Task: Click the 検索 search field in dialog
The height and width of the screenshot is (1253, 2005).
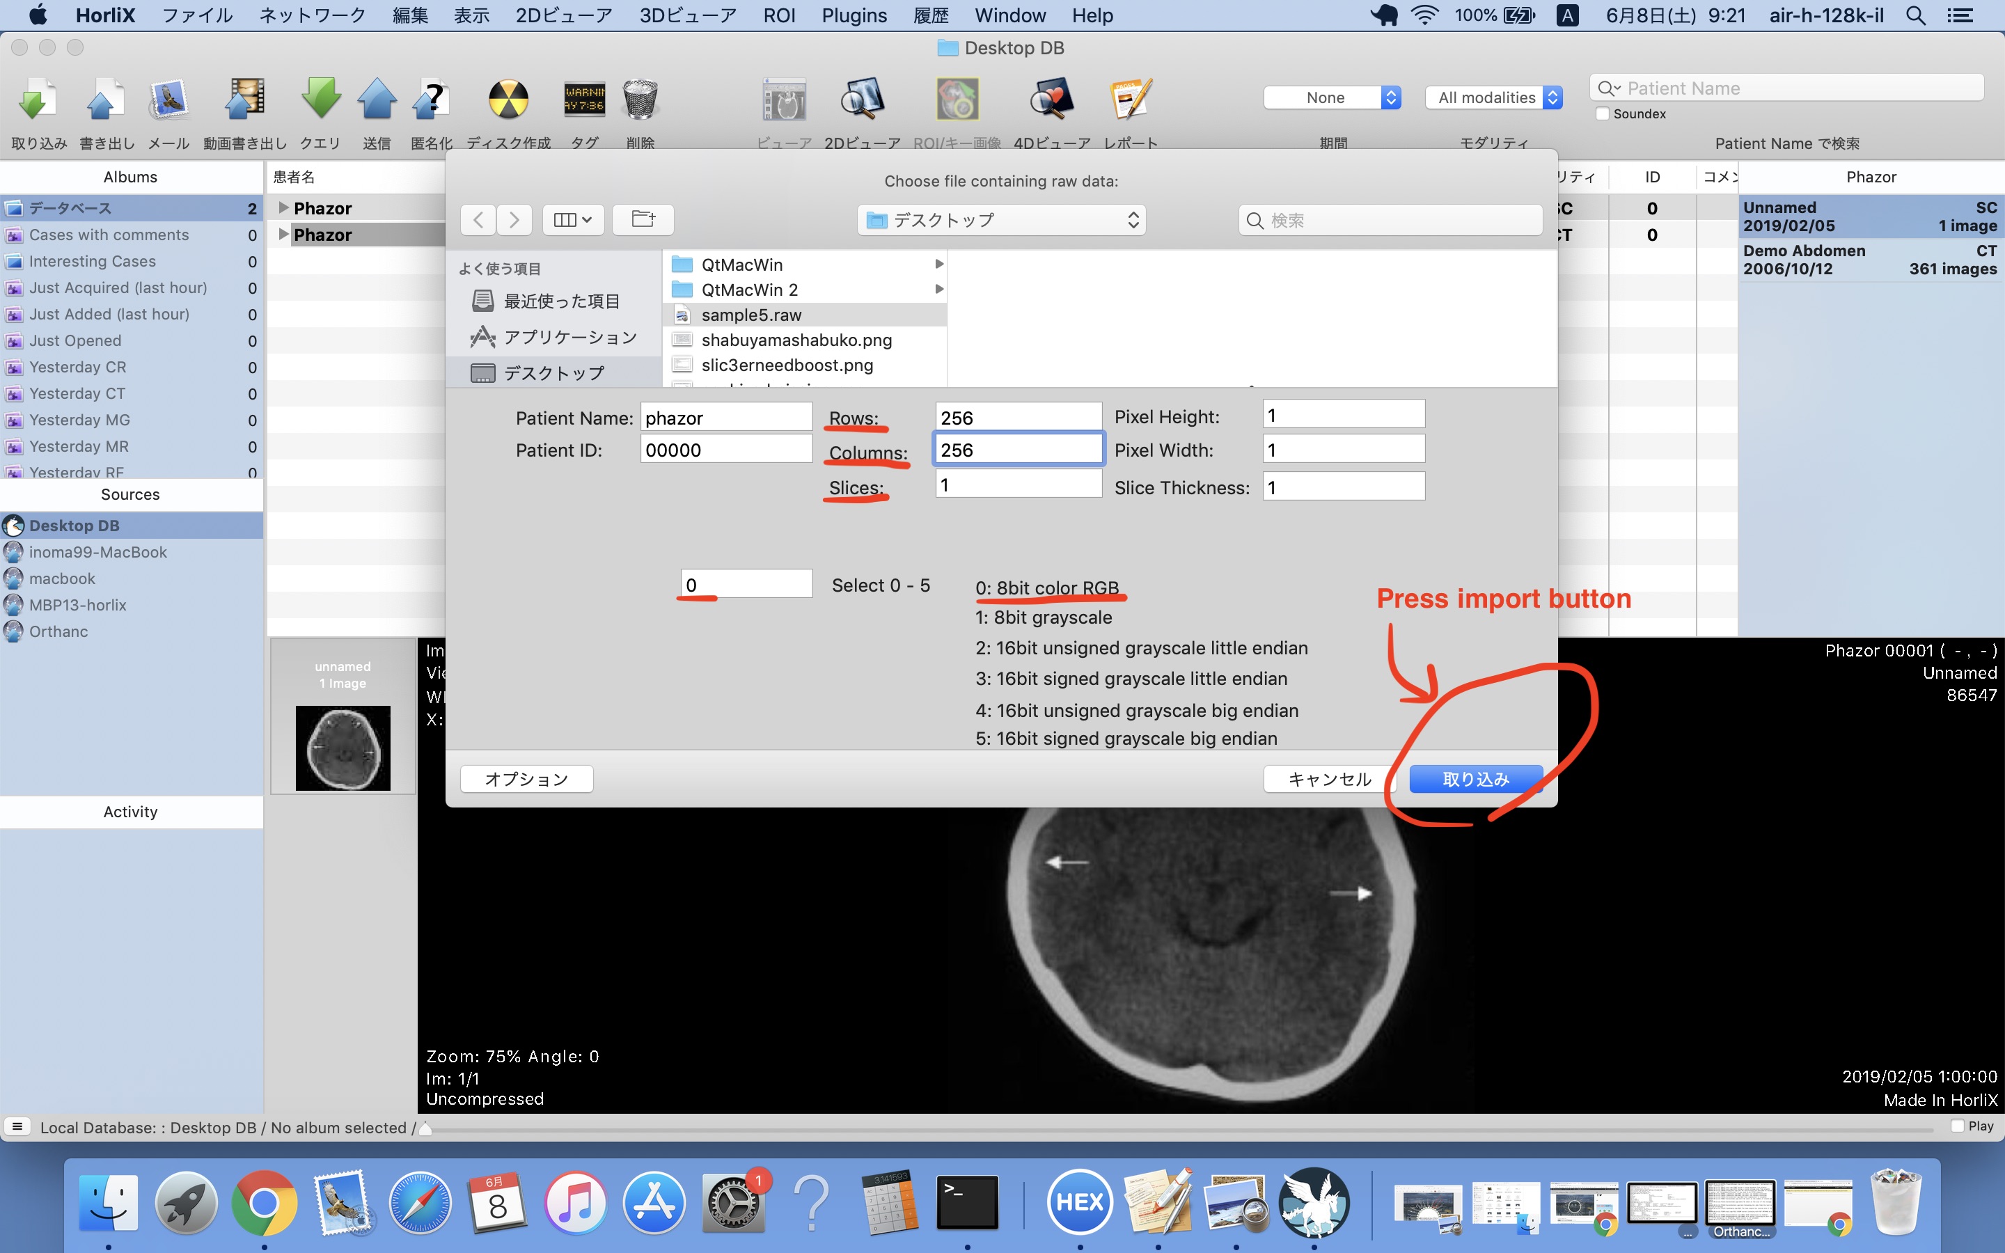Action: [1390, 221]
